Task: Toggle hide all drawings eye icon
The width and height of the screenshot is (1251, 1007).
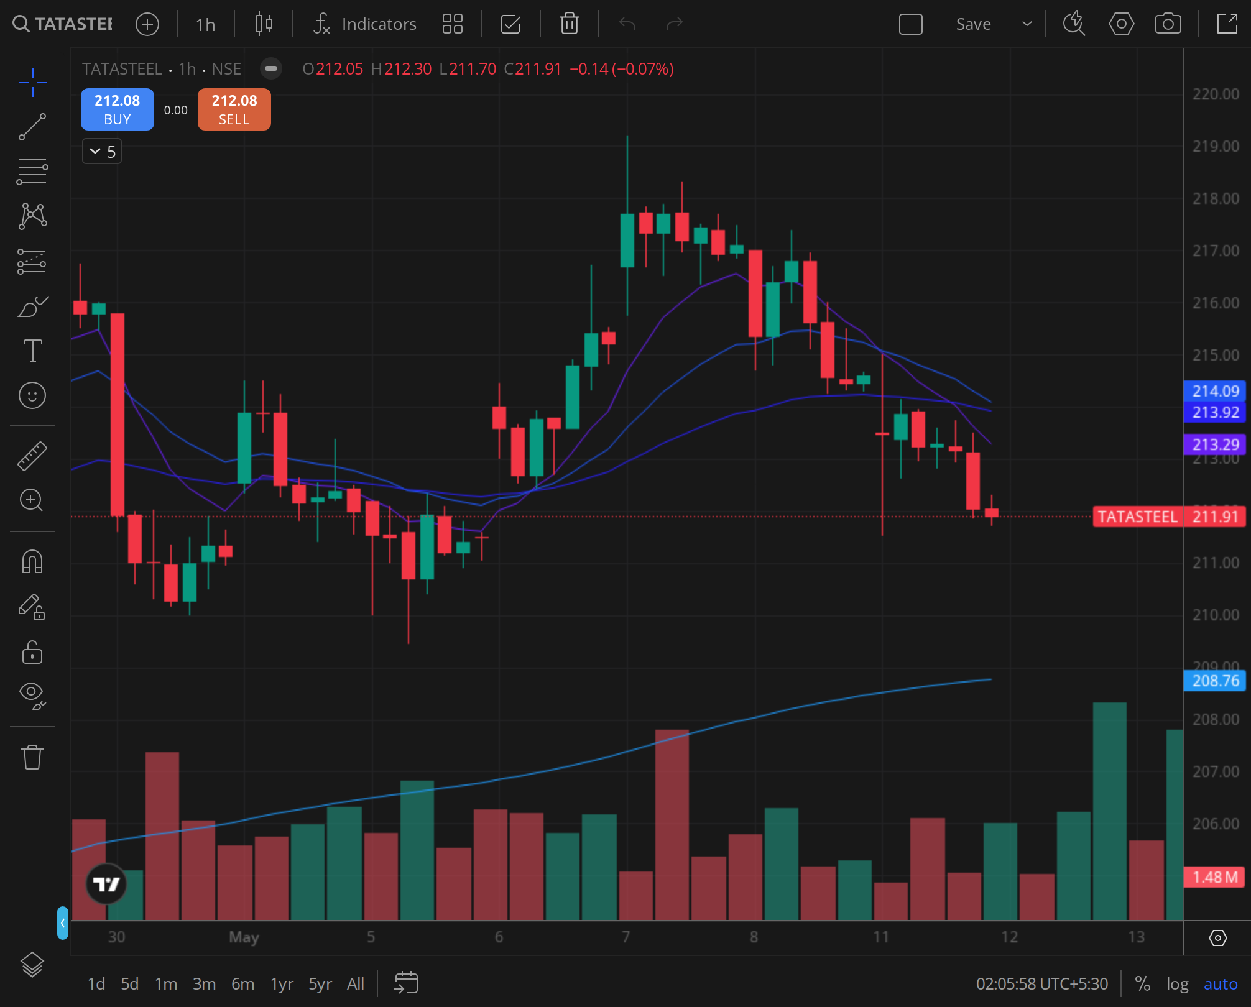Action: click(32, 696)
